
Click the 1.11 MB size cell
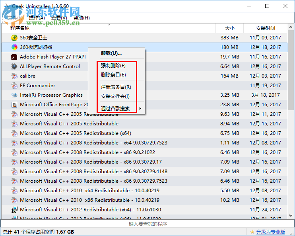pyautogui.click(x=229, y=143)
